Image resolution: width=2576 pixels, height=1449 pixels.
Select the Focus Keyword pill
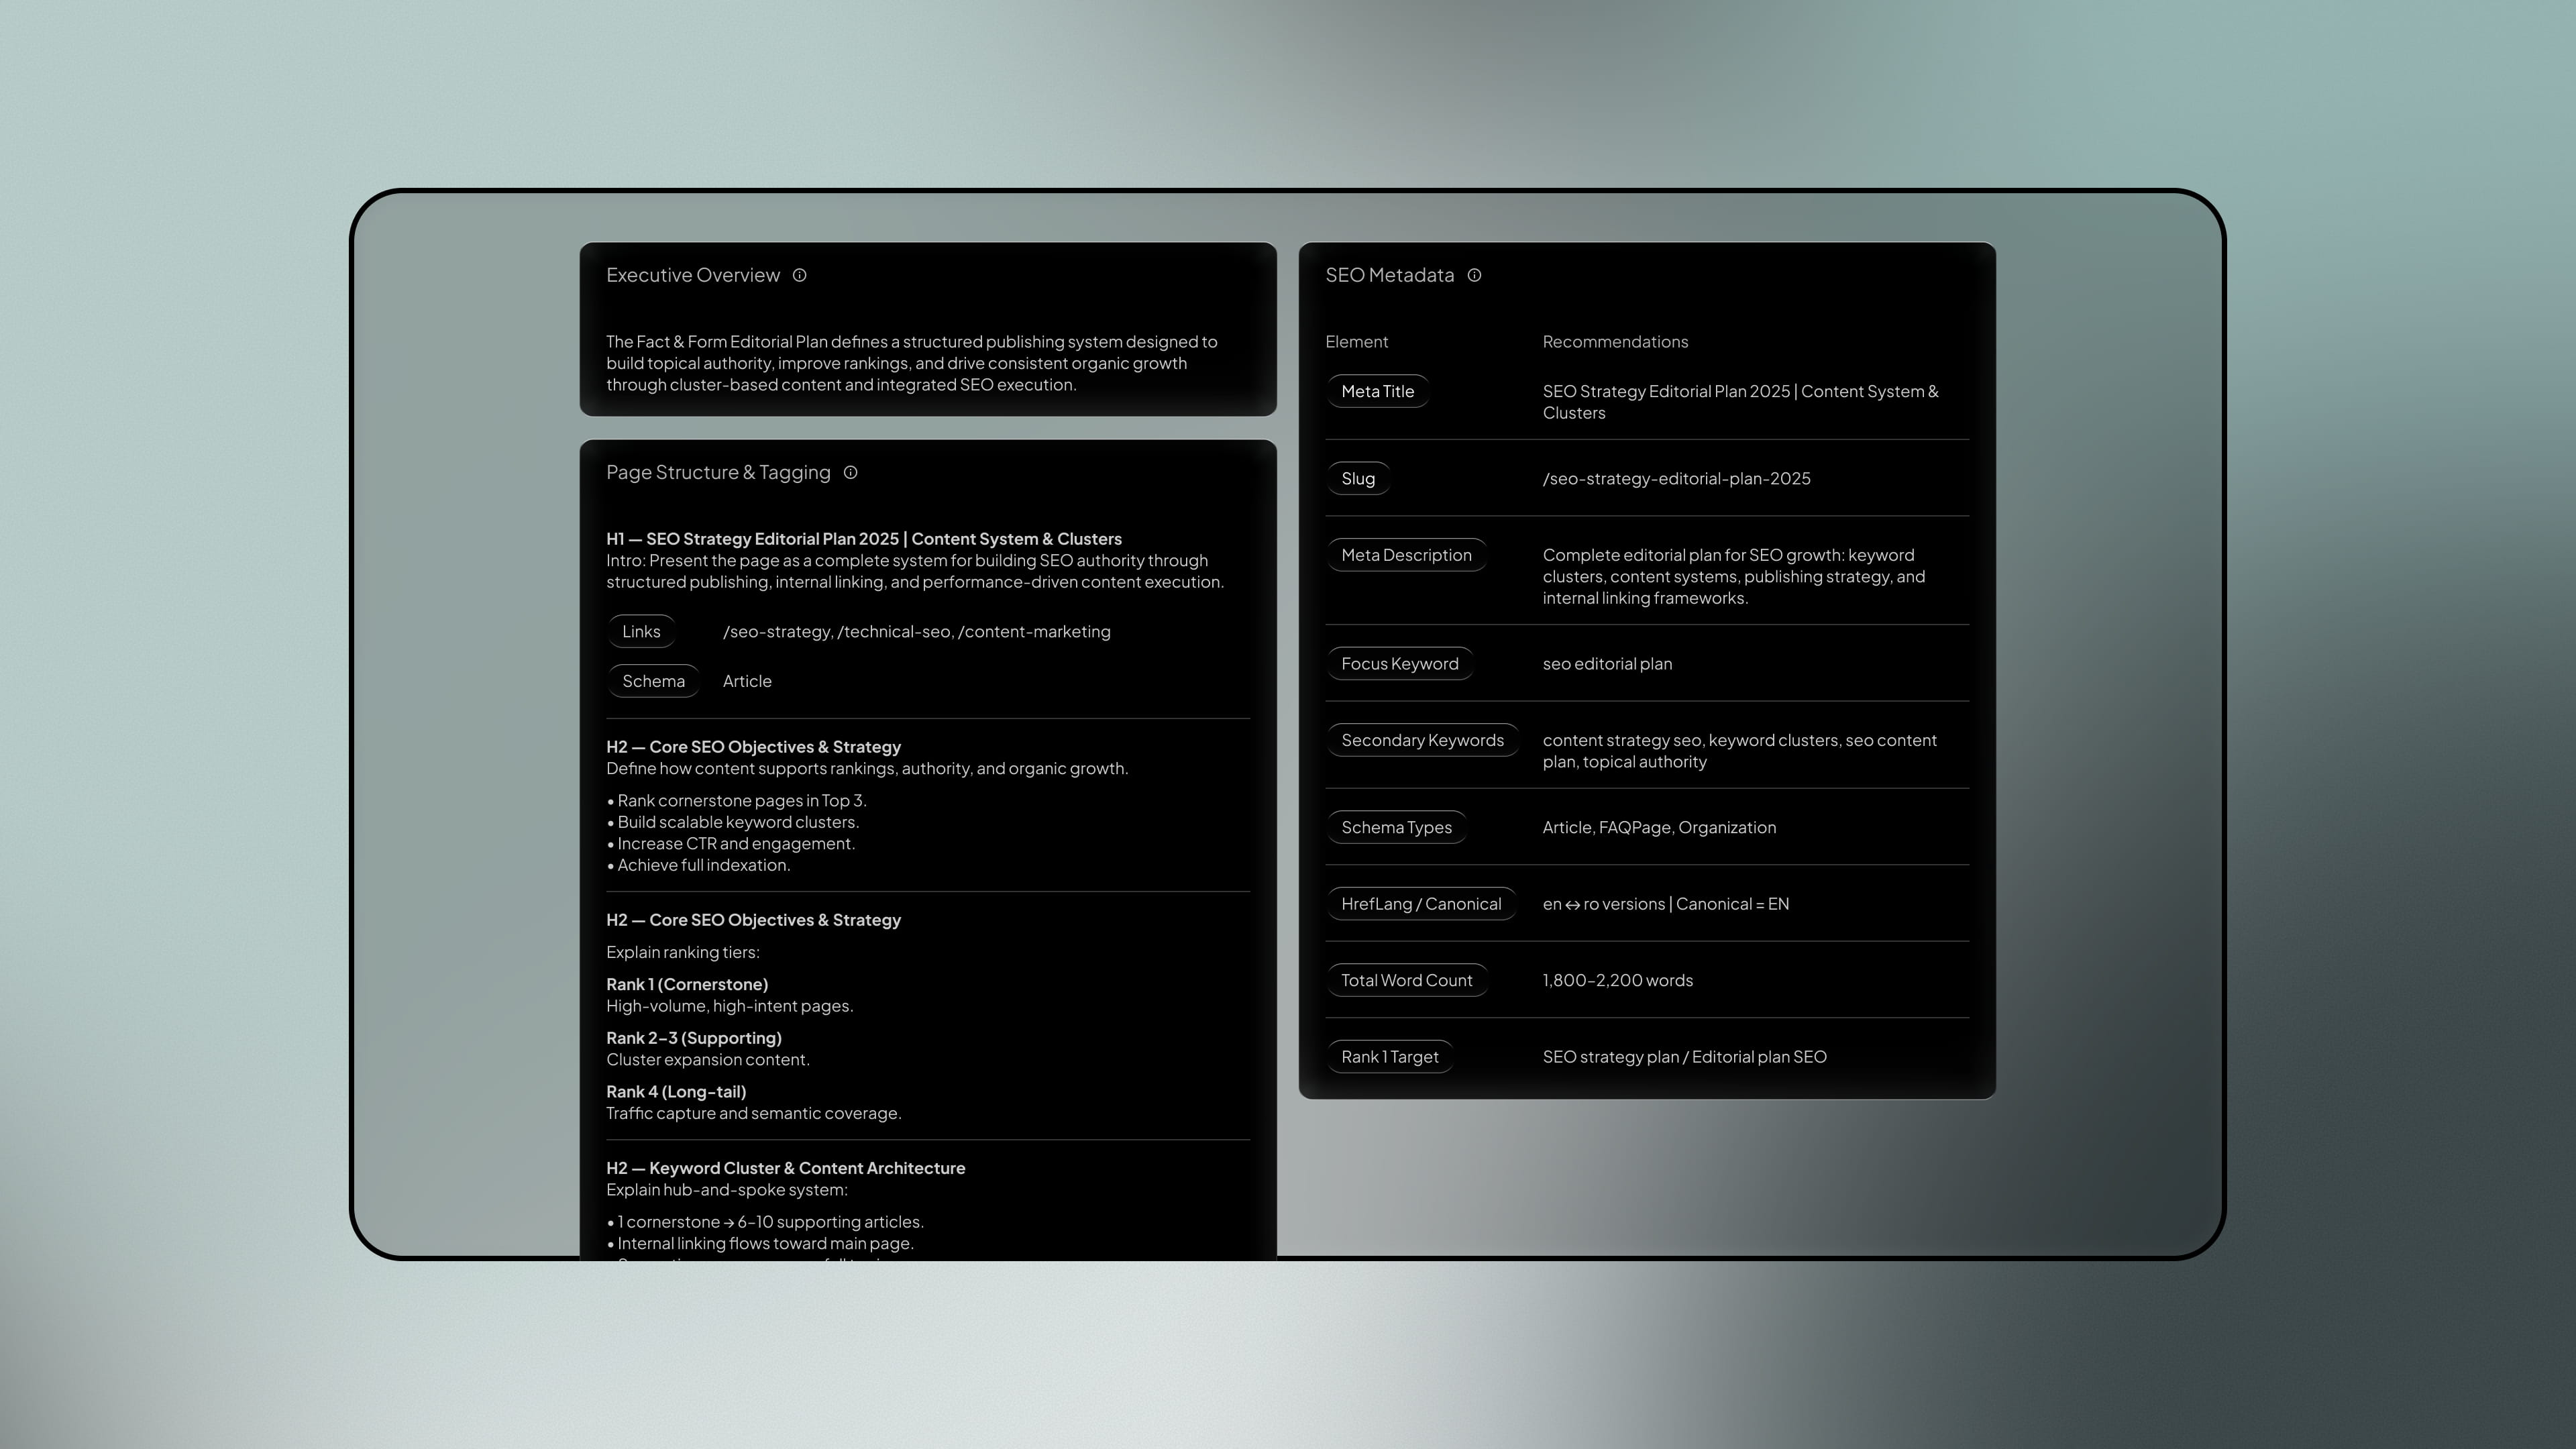[x=1399, y=664]
